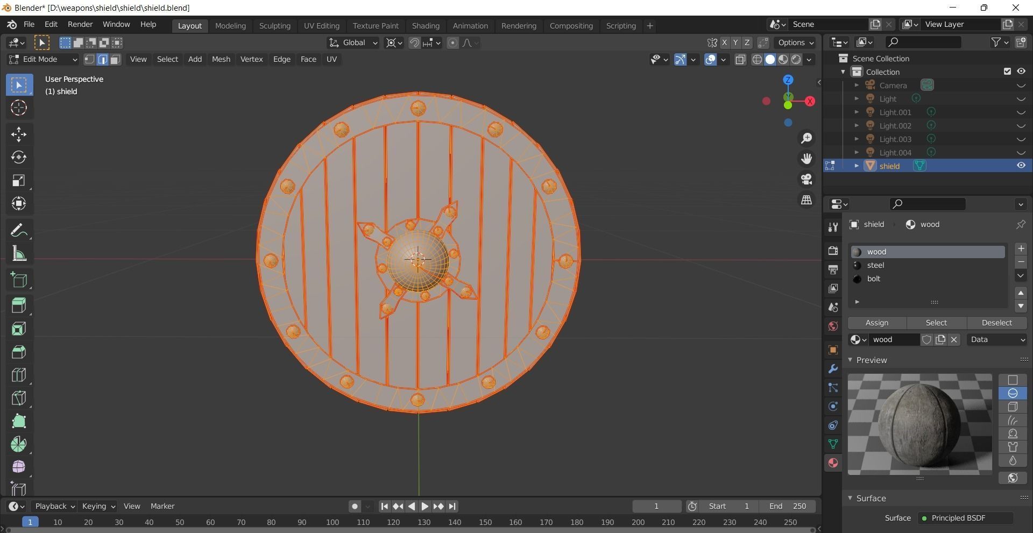The image size is (1033, 533).
Task: Toggle X-ray view
Action: coord(740,60)
